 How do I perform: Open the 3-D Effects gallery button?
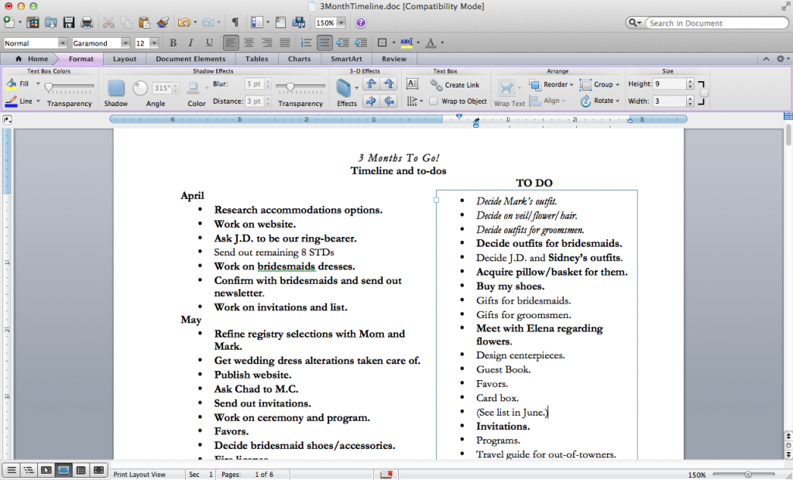point(347,93)
